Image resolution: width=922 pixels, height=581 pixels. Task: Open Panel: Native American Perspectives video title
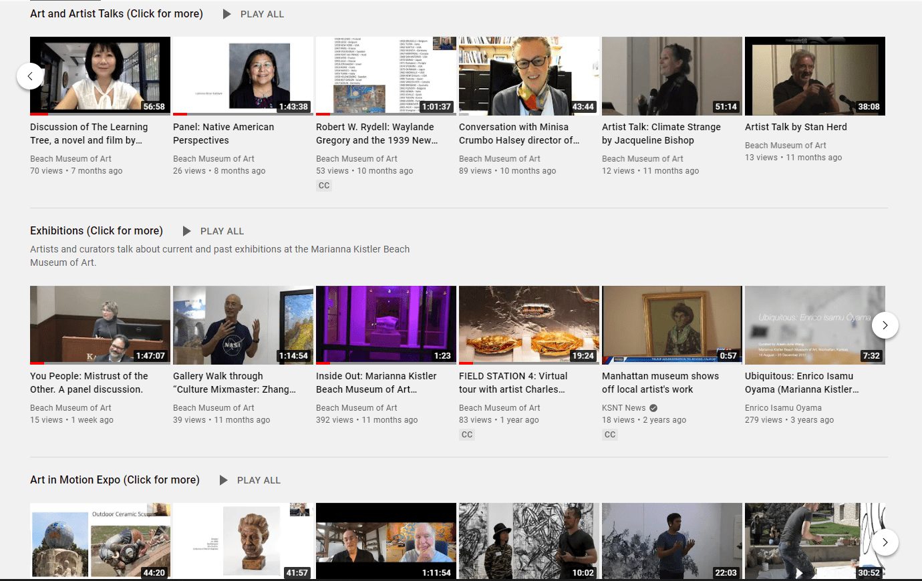point(223,134)
